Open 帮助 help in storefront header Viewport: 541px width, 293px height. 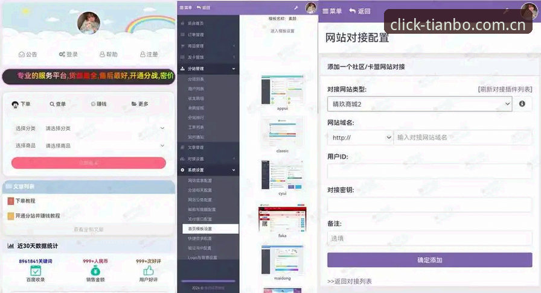click(x=109, y=54)
